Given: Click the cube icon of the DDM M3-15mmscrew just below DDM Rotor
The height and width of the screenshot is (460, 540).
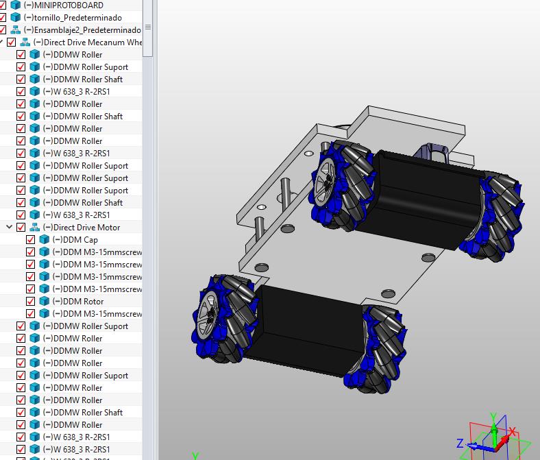Looking at the screenshot, I should (45, 313).
